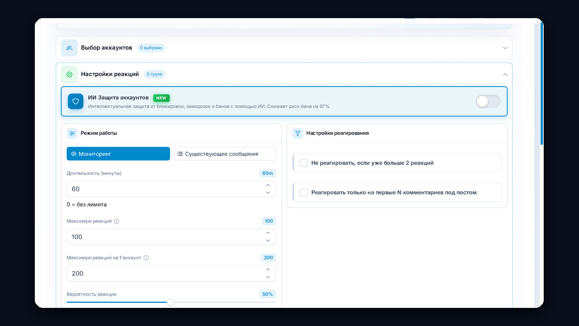Click the Длительность (минуты) label
Image resolution: width=579 pixels, height=326 pixels.
[x=94, y=173]
